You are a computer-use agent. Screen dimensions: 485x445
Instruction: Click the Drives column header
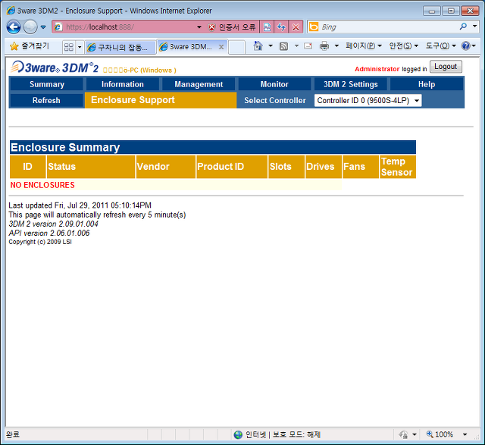coord(324,167)
